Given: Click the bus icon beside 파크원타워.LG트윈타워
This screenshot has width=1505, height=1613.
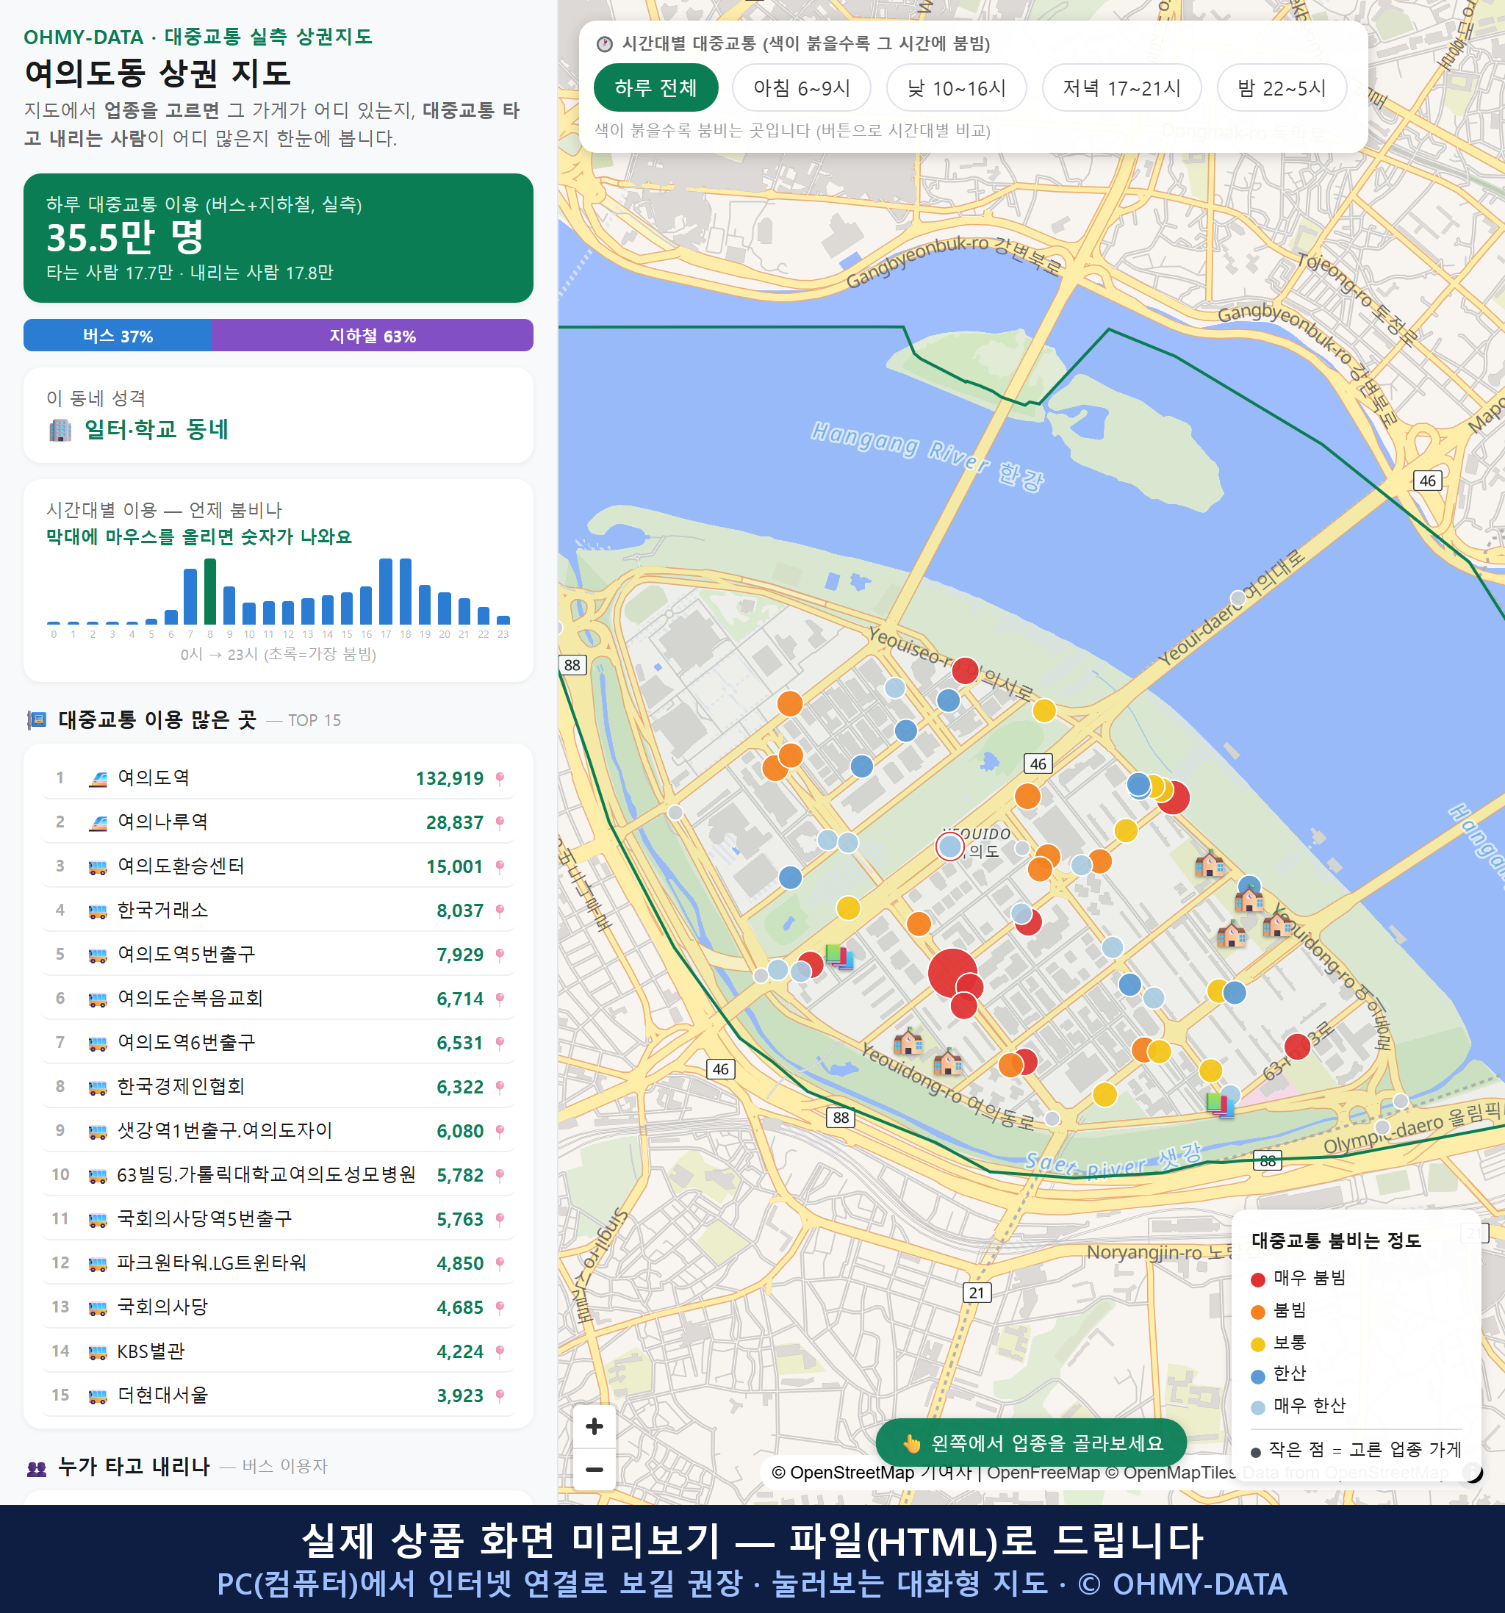Looking at the screenshot, I should (x=97, y=1263).
